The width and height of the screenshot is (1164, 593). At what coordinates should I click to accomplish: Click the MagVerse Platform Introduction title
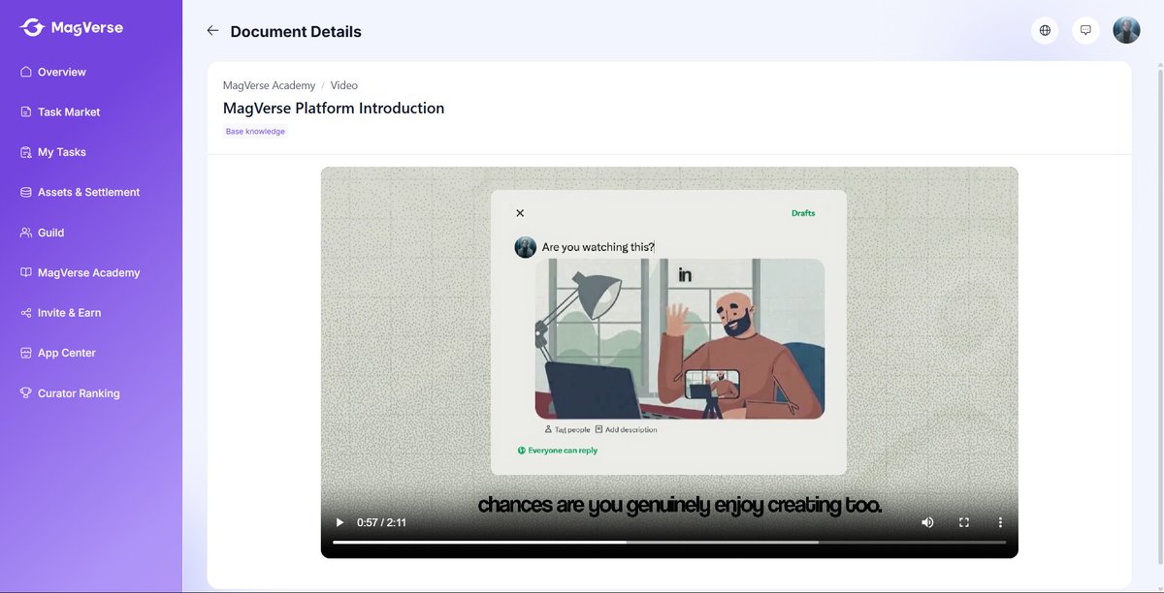tap(334, 109)
